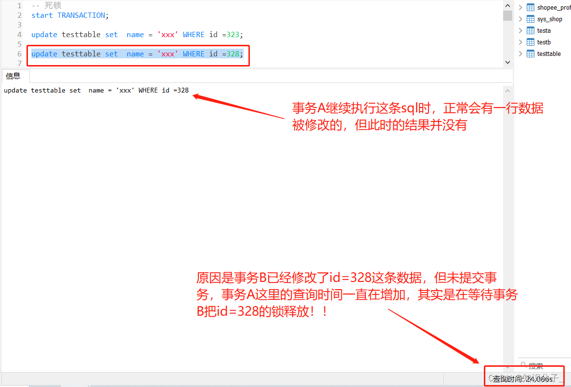
Task: Click the editor scrollbar up arrow
Action: pos(507,5)
